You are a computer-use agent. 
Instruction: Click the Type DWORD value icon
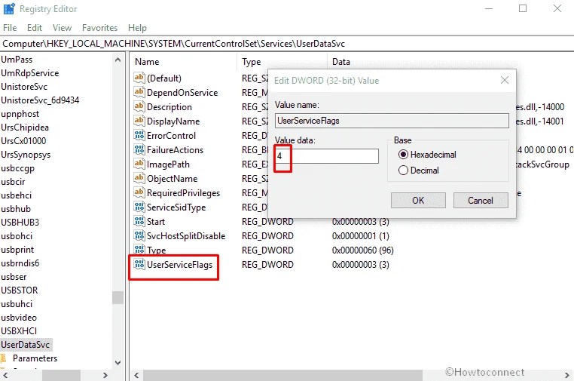pyautogui.click(x=139, y=250)
